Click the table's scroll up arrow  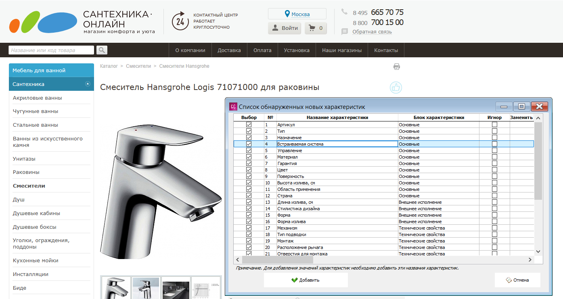point(538,117)
